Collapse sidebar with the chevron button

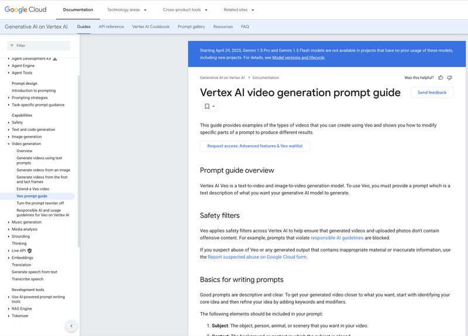click(71, 326)
